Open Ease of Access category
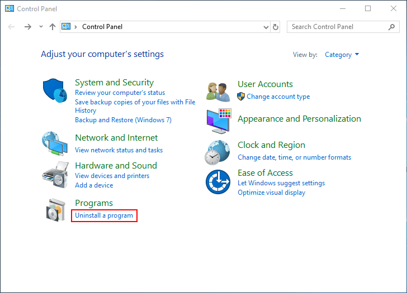Viewport: 407px width, 293px height. pos(265,173)
